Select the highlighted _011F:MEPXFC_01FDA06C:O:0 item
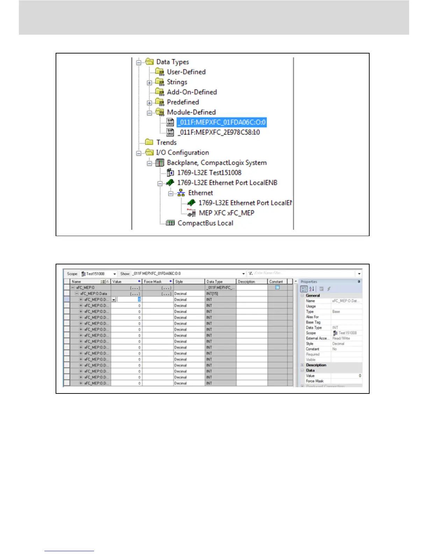 coord(222,122)
